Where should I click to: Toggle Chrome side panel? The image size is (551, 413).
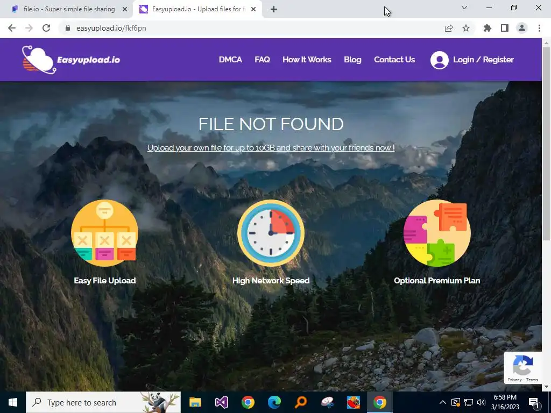click(505, 28)
